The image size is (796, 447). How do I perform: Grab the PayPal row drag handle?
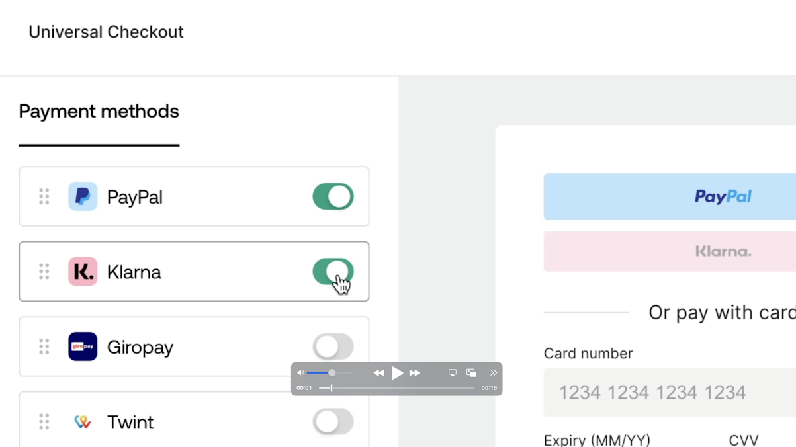tap(44, 196)
